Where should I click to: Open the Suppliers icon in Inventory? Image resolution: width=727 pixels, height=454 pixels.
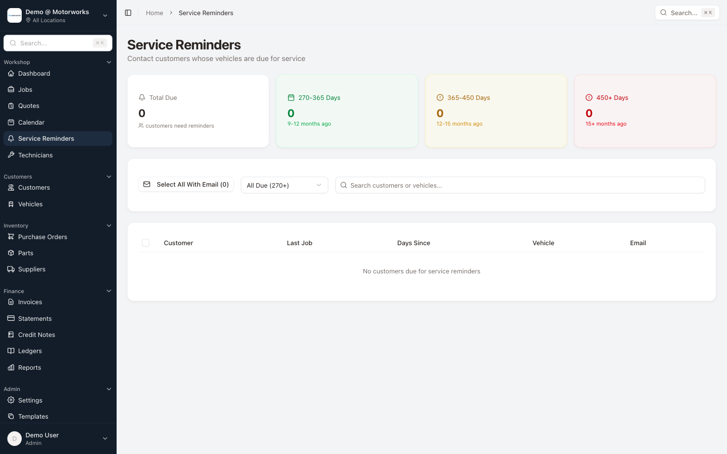(11, 269)
